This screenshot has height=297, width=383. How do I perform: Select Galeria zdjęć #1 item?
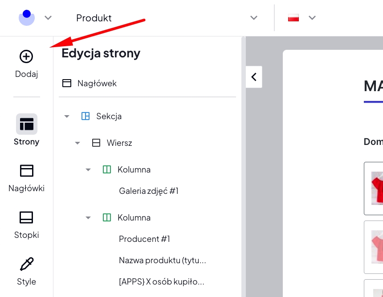[149, 191]
